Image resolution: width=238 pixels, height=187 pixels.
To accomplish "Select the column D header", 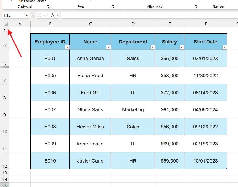I will coord(133,24).
